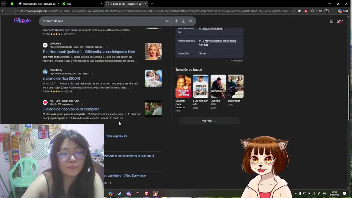The height and width of the screenshot is (198, 352).
Task: Open YouTube result options menu
Action: (82, 104)
